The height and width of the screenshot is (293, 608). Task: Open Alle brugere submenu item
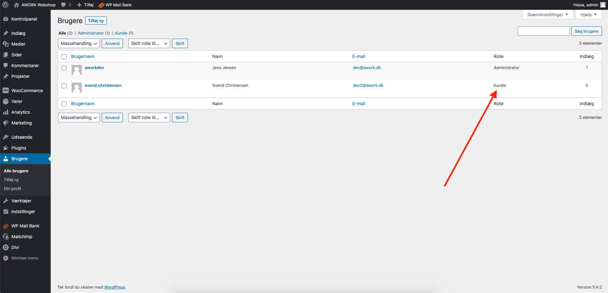click(x=16, y=171)
